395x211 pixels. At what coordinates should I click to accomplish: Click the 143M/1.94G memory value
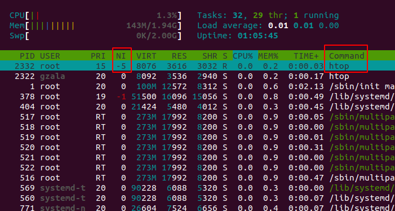(152, 25)
